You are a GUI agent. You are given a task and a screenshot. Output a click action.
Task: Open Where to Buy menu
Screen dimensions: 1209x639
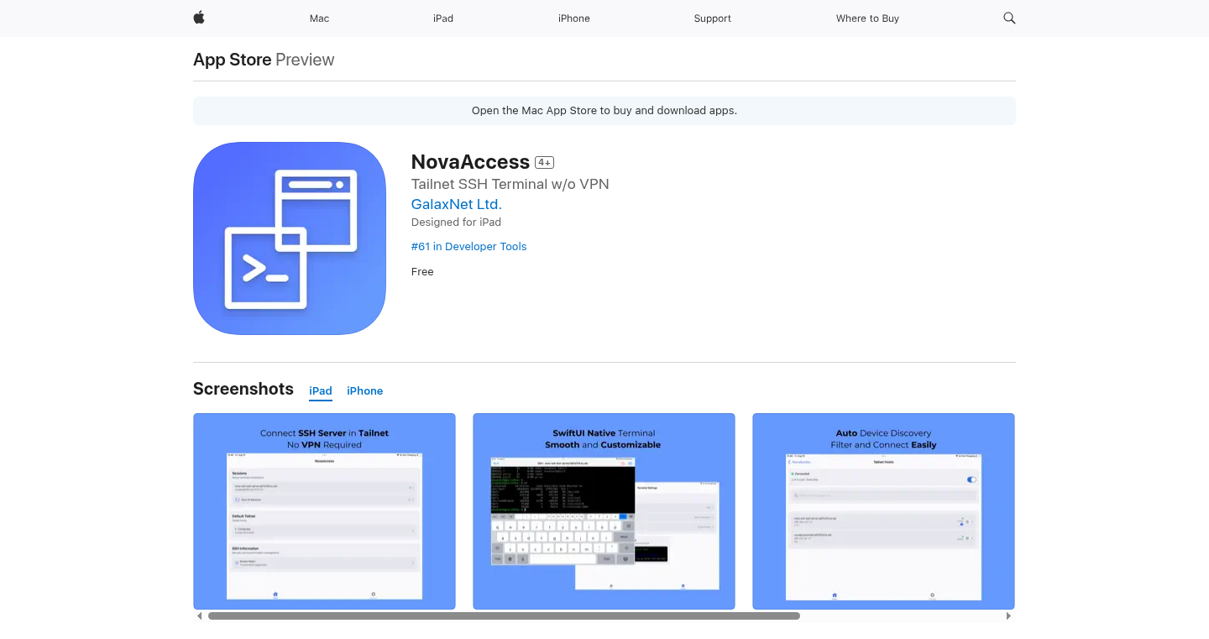point(867,18)
